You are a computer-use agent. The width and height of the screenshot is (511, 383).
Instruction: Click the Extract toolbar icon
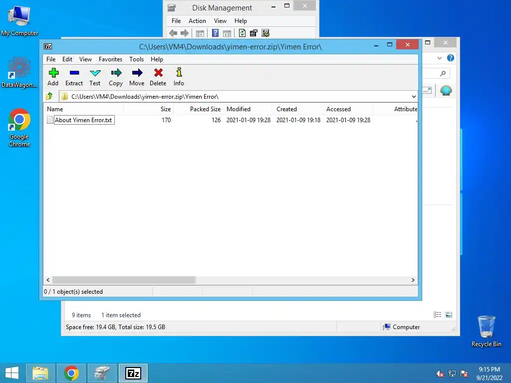(x=74, y=77)
